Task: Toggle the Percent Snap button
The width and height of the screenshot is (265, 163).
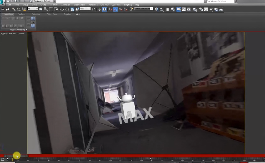Action: (x=121, y=9)
